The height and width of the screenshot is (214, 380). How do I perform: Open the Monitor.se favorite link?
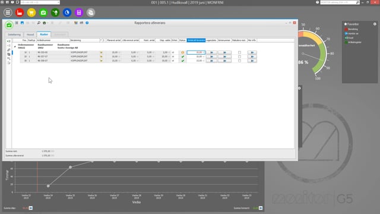[x=351, y=33]
